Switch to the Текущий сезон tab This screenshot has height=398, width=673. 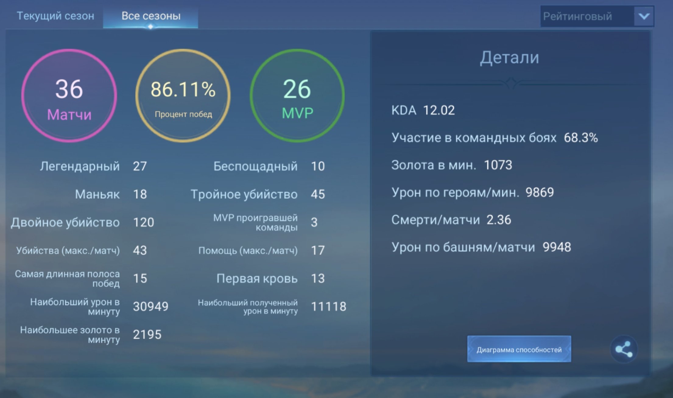(55, 16)
